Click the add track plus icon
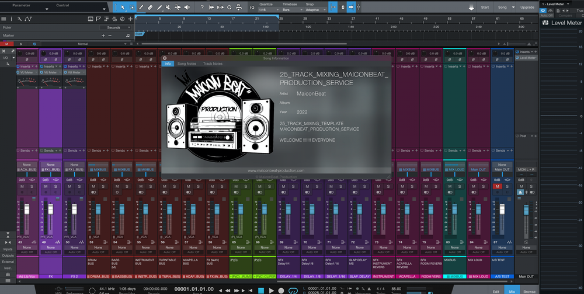Viewport: 584px width, 294px height. click(x=130, y=19)
